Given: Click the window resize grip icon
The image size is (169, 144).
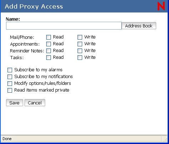Looking at the screenshot, I should (165, 140).
